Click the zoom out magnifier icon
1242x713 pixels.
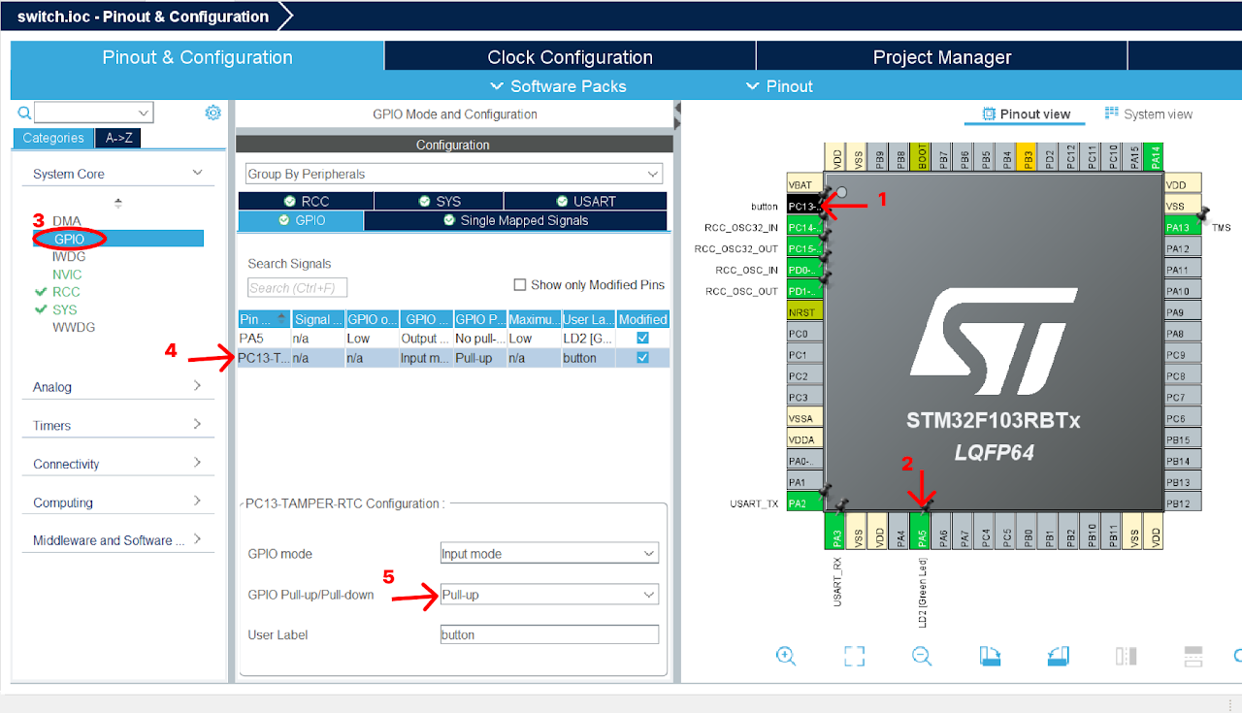click(x=922, y=656)
